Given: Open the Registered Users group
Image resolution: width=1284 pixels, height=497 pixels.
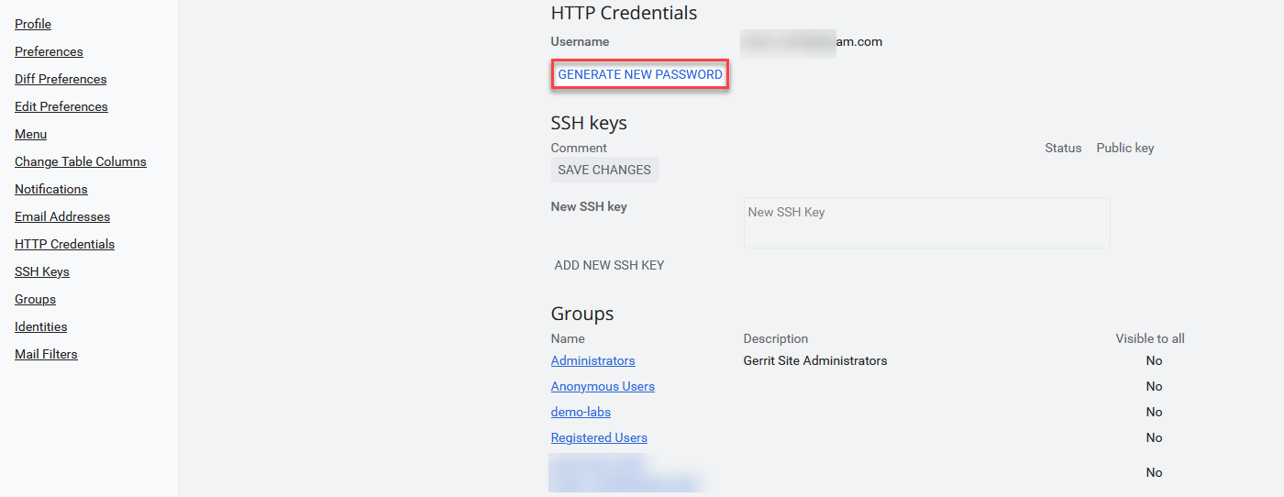Looking at the screenshot, I should (599, 437).
